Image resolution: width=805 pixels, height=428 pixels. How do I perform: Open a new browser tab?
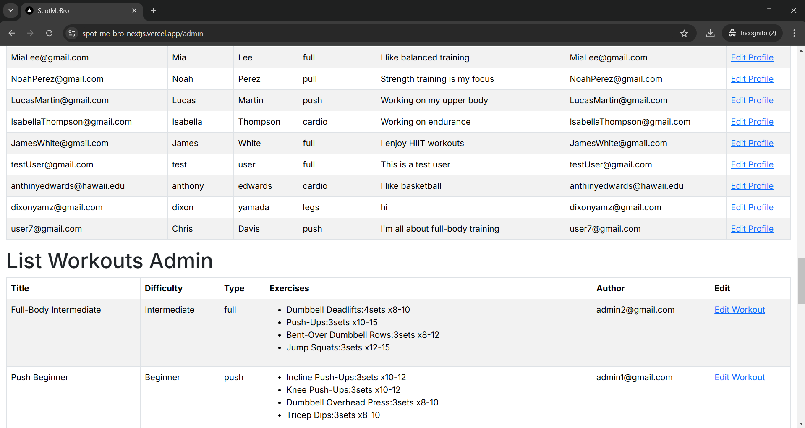pyautogui.click(x=154, y=10)
